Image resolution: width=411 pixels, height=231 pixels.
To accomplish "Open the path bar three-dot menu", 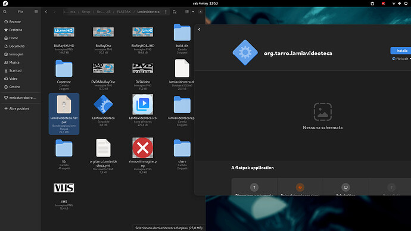I will point(166,12).
